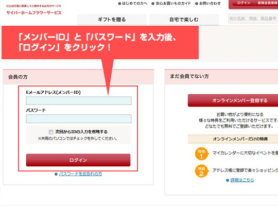
Task: Switch to the 自宅で楽しむ tab
Action: pos(184,20)
